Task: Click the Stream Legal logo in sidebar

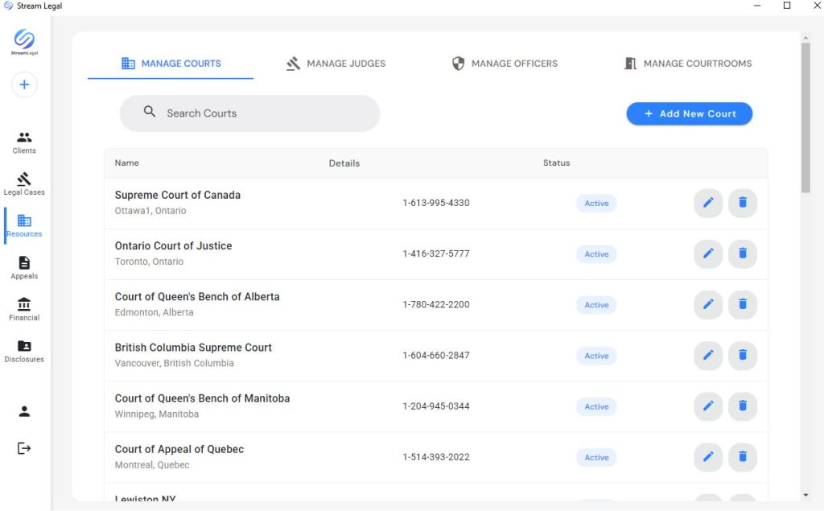Action: (24, 42)
